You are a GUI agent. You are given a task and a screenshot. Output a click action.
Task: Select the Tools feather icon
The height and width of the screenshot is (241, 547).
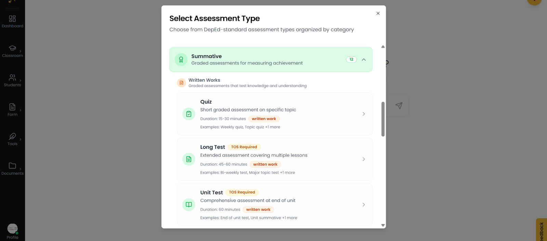pos(12,137)
